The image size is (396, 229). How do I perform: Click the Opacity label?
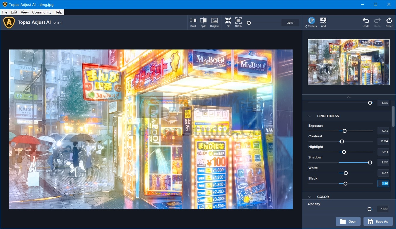click(x=314, y=204)
